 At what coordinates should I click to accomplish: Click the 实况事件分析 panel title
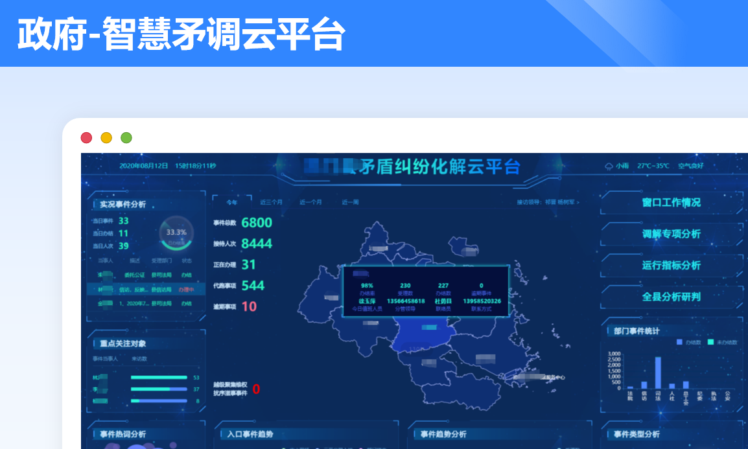[x=123, y=204]
